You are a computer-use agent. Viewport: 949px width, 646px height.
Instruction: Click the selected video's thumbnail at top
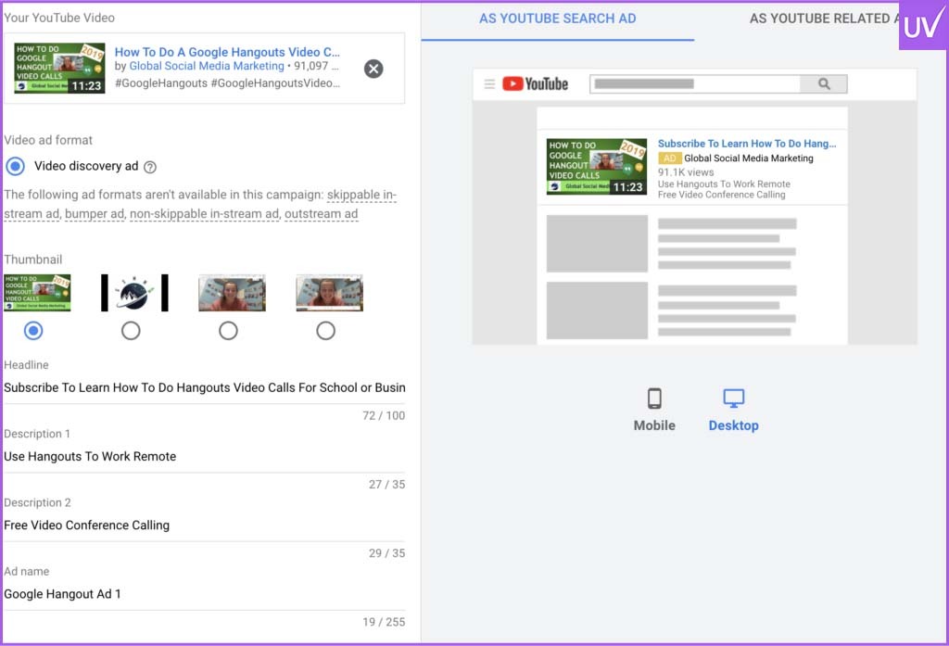coord(59,68)
